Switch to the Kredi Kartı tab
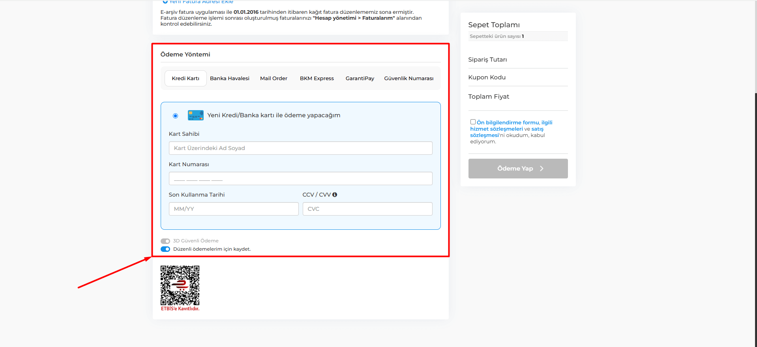 point(186,78)
